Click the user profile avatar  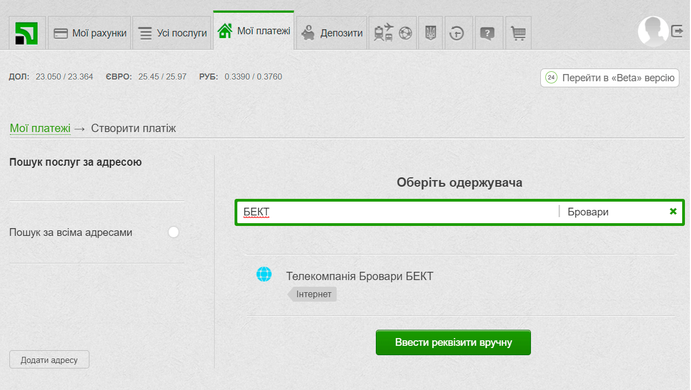[653, 31]
